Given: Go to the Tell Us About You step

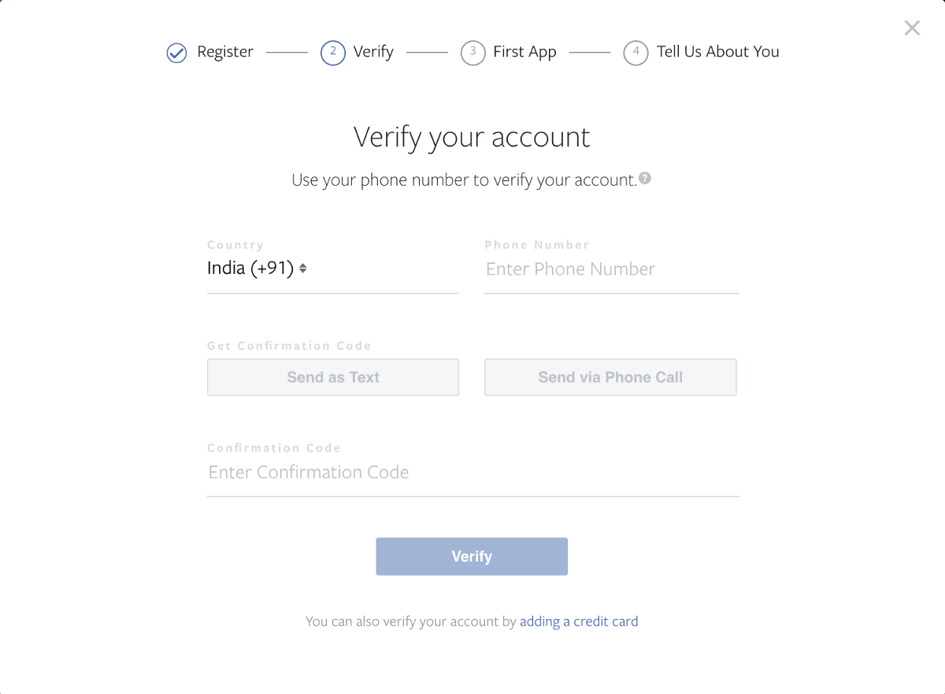Looking at the screenshot, I should tap(718, 52).
